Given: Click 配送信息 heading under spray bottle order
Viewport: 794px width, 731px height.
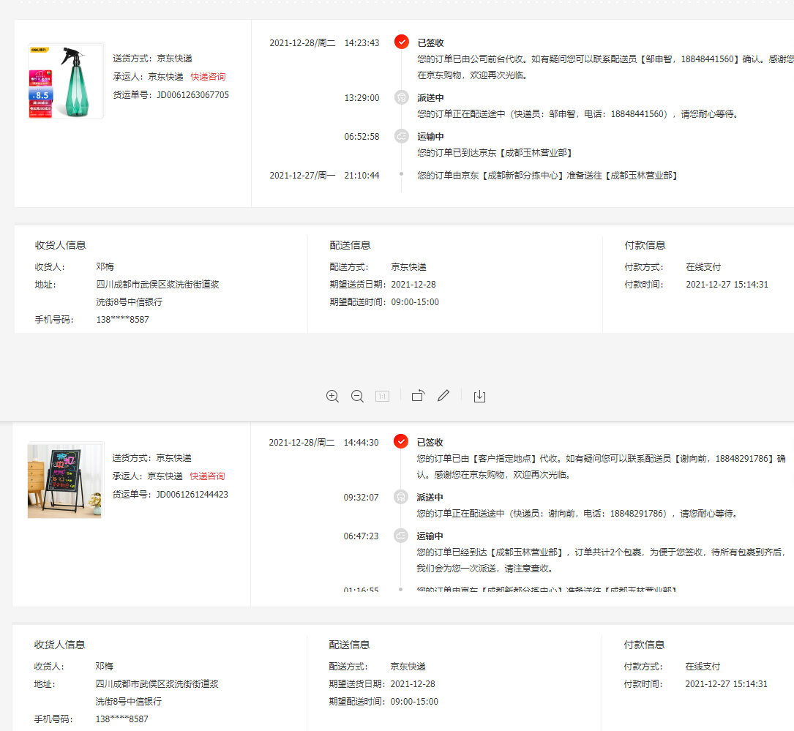Looking at the screenshot, I should [x=350, y=245].
